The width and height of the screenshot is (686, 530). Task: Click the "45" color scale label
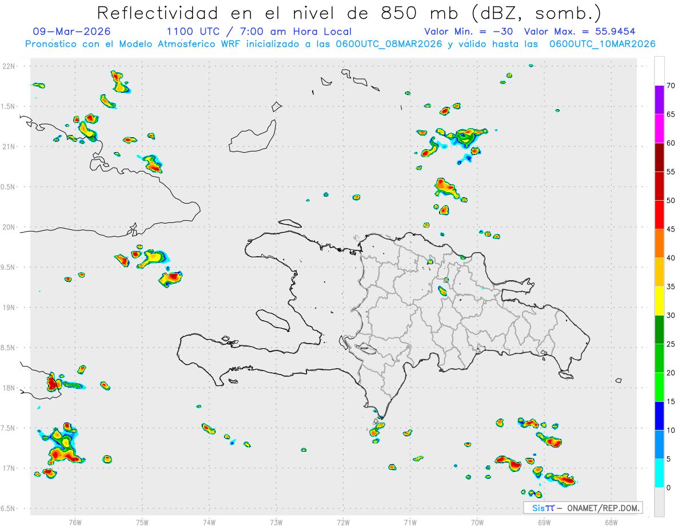(671, 229)
